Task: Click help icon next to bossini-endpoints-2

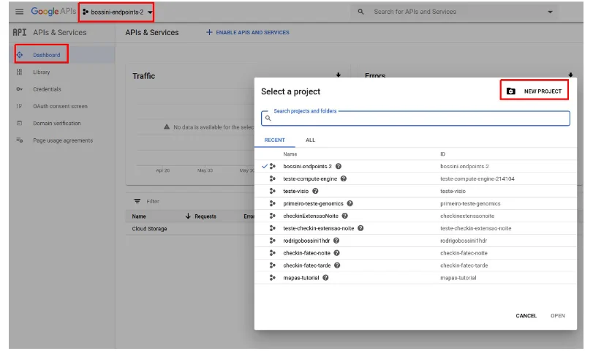Action: 339,166
